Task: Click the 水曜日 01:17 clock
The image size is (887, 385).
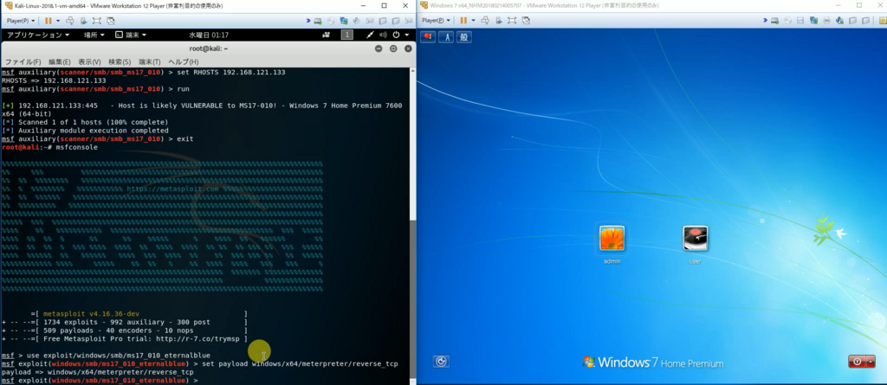Action: point(209,35)
